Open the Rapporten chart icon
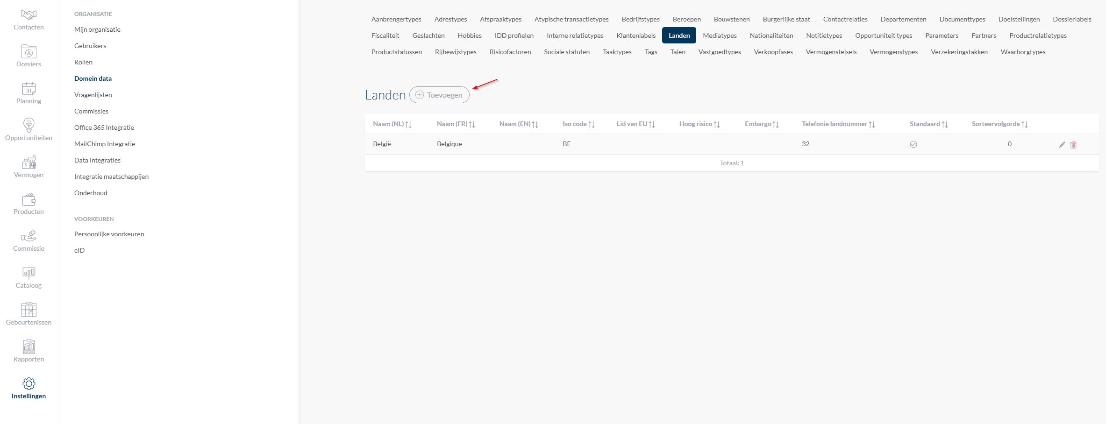The width and height of the screenshot is (1106, 424). [29, 346]
